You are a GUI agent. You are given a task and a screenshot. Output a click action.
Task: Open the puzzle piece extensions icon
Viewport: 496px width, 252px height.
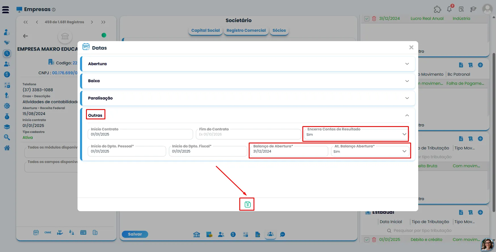click(x=438, y=9)
